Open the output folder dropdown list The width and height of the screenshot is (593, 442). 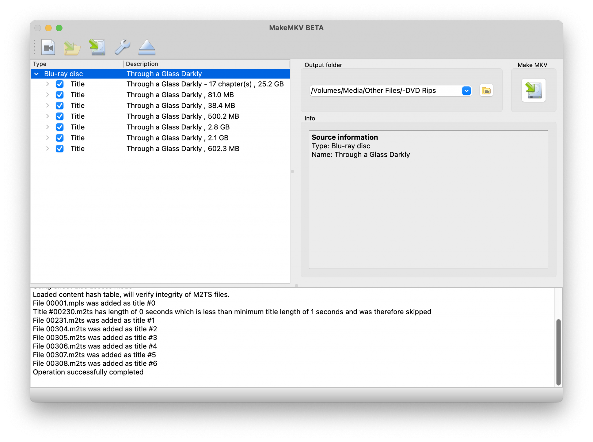466,90
